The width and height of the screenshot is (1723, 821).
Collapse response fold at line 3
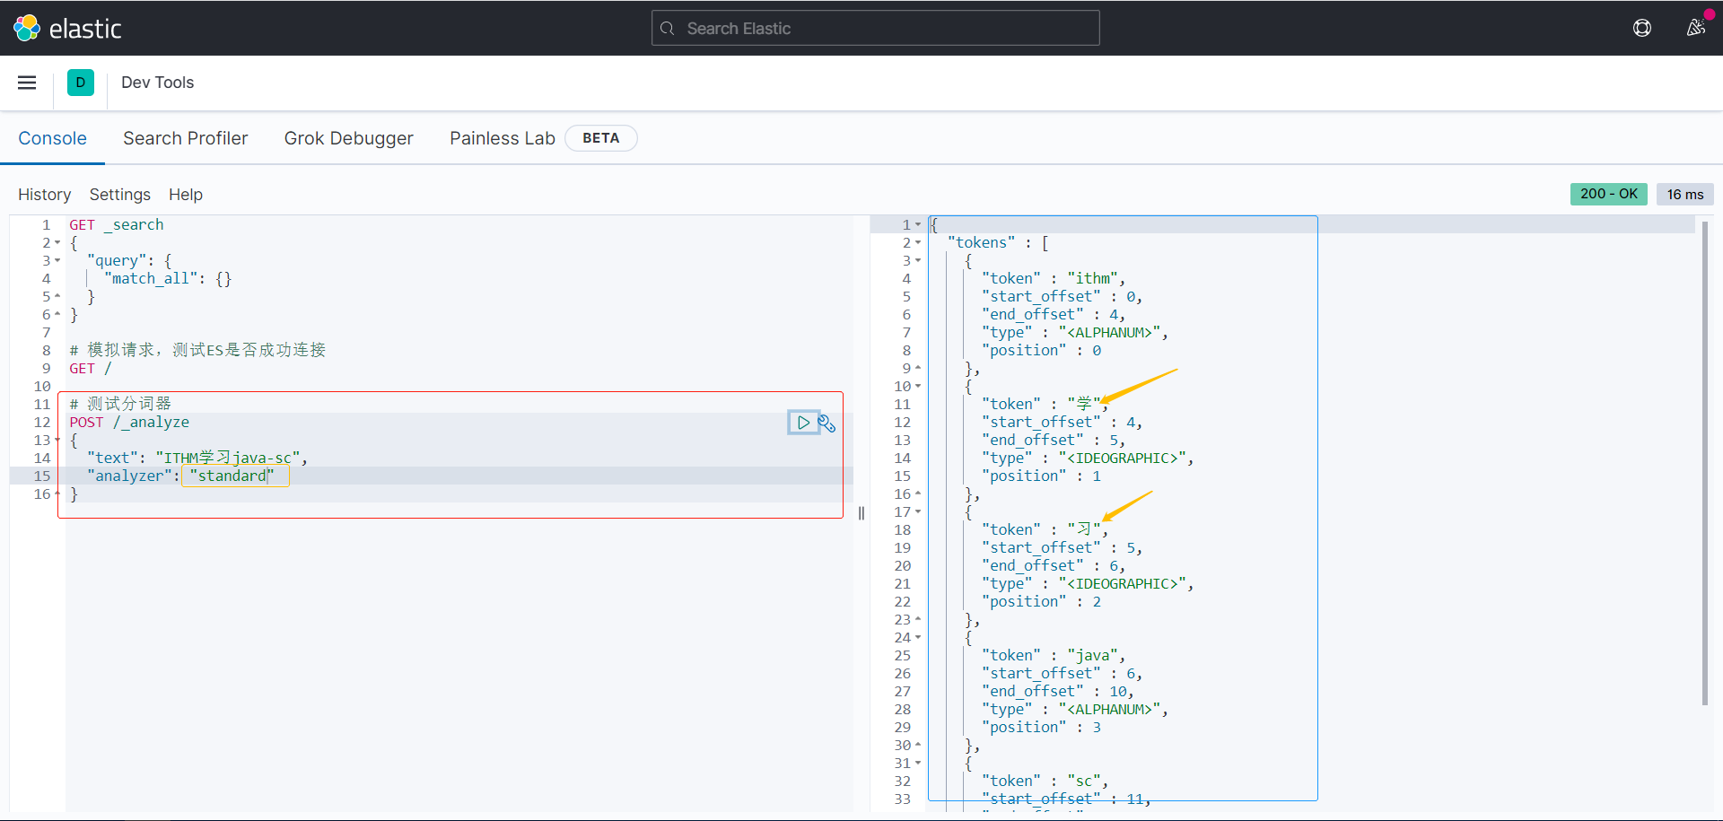[x=918, y=261]
